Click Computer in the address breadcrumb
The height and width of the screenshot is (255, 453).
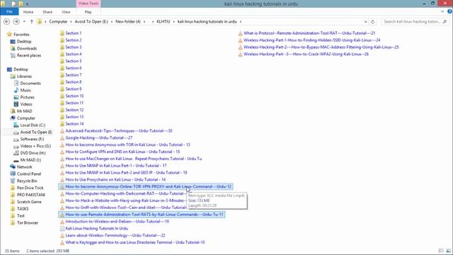coord(58,22)
